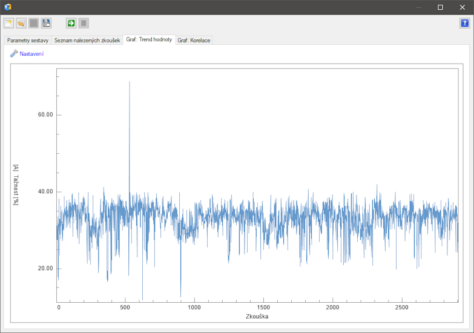Screen dimensions: 474x333
Task: Open the Seznam nalezených zkoušek tab
Action: 87,40
